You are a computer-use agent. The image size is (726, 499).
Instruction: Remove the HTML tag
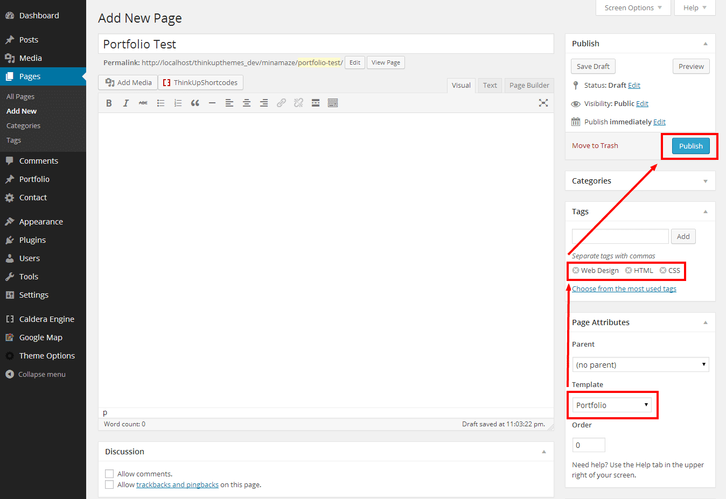629,270
